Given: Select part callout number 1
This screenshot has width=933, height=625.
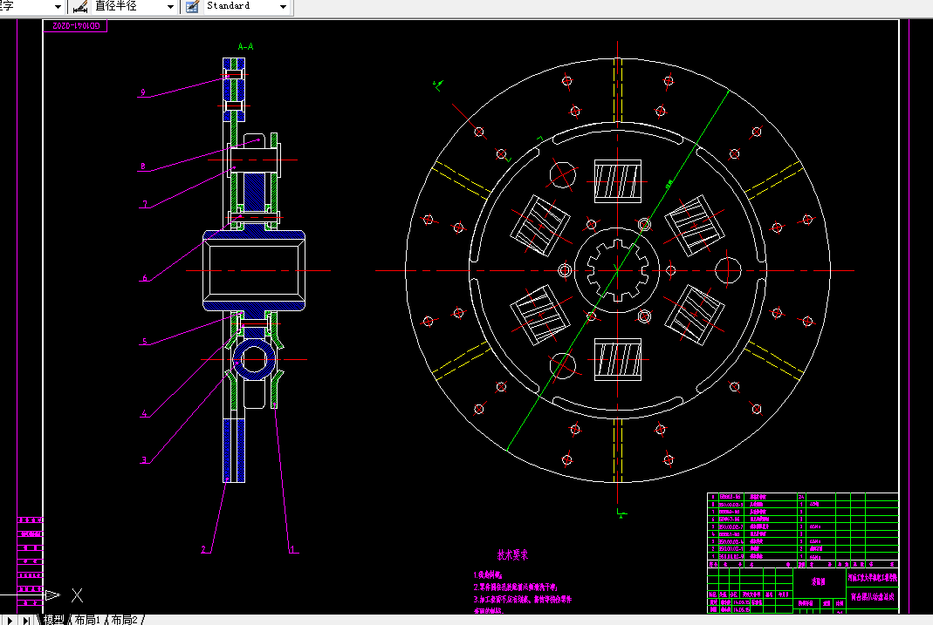Looking at the screenshot, I should (292, 549).
